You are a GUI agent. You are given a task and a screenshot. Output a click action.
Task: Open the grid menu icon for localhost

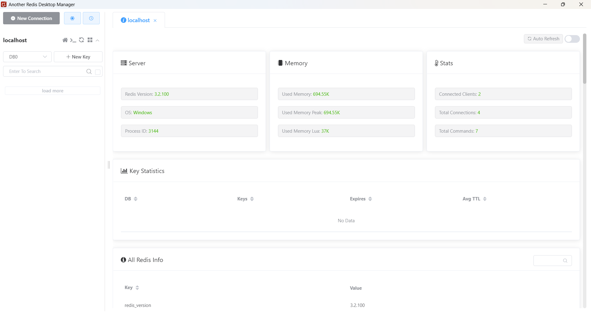pos(90,40)
